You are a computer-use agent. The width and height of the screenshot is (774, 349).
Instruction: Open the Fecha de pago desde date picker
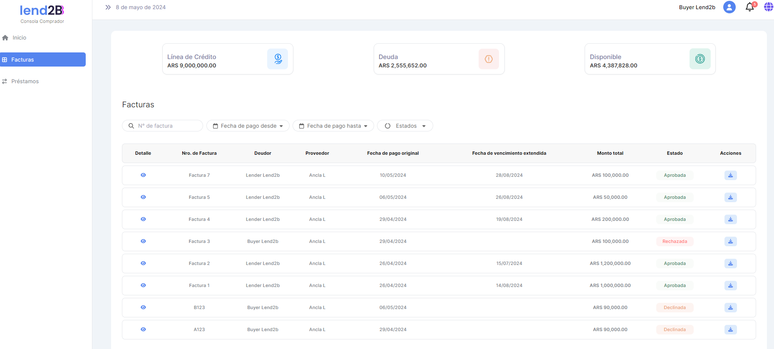248,126
